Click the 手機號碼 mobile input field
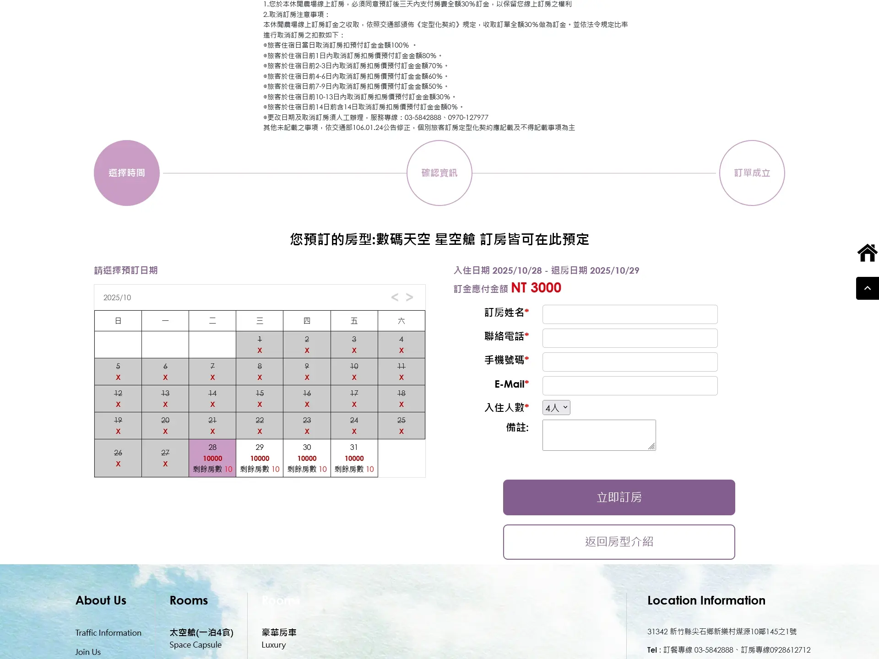 [x=629, y=362]
